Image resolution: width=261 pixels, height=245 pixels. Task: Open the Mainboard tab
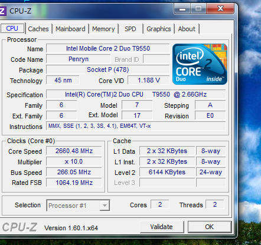(70, 29)
